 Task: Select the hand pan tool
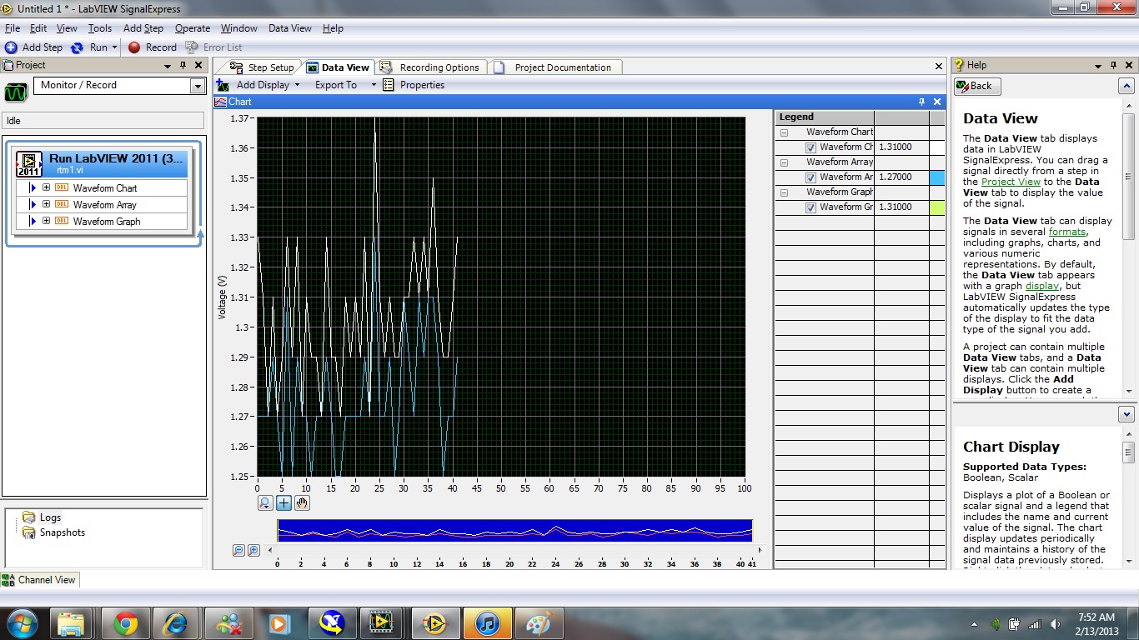(x=302, y=502)
